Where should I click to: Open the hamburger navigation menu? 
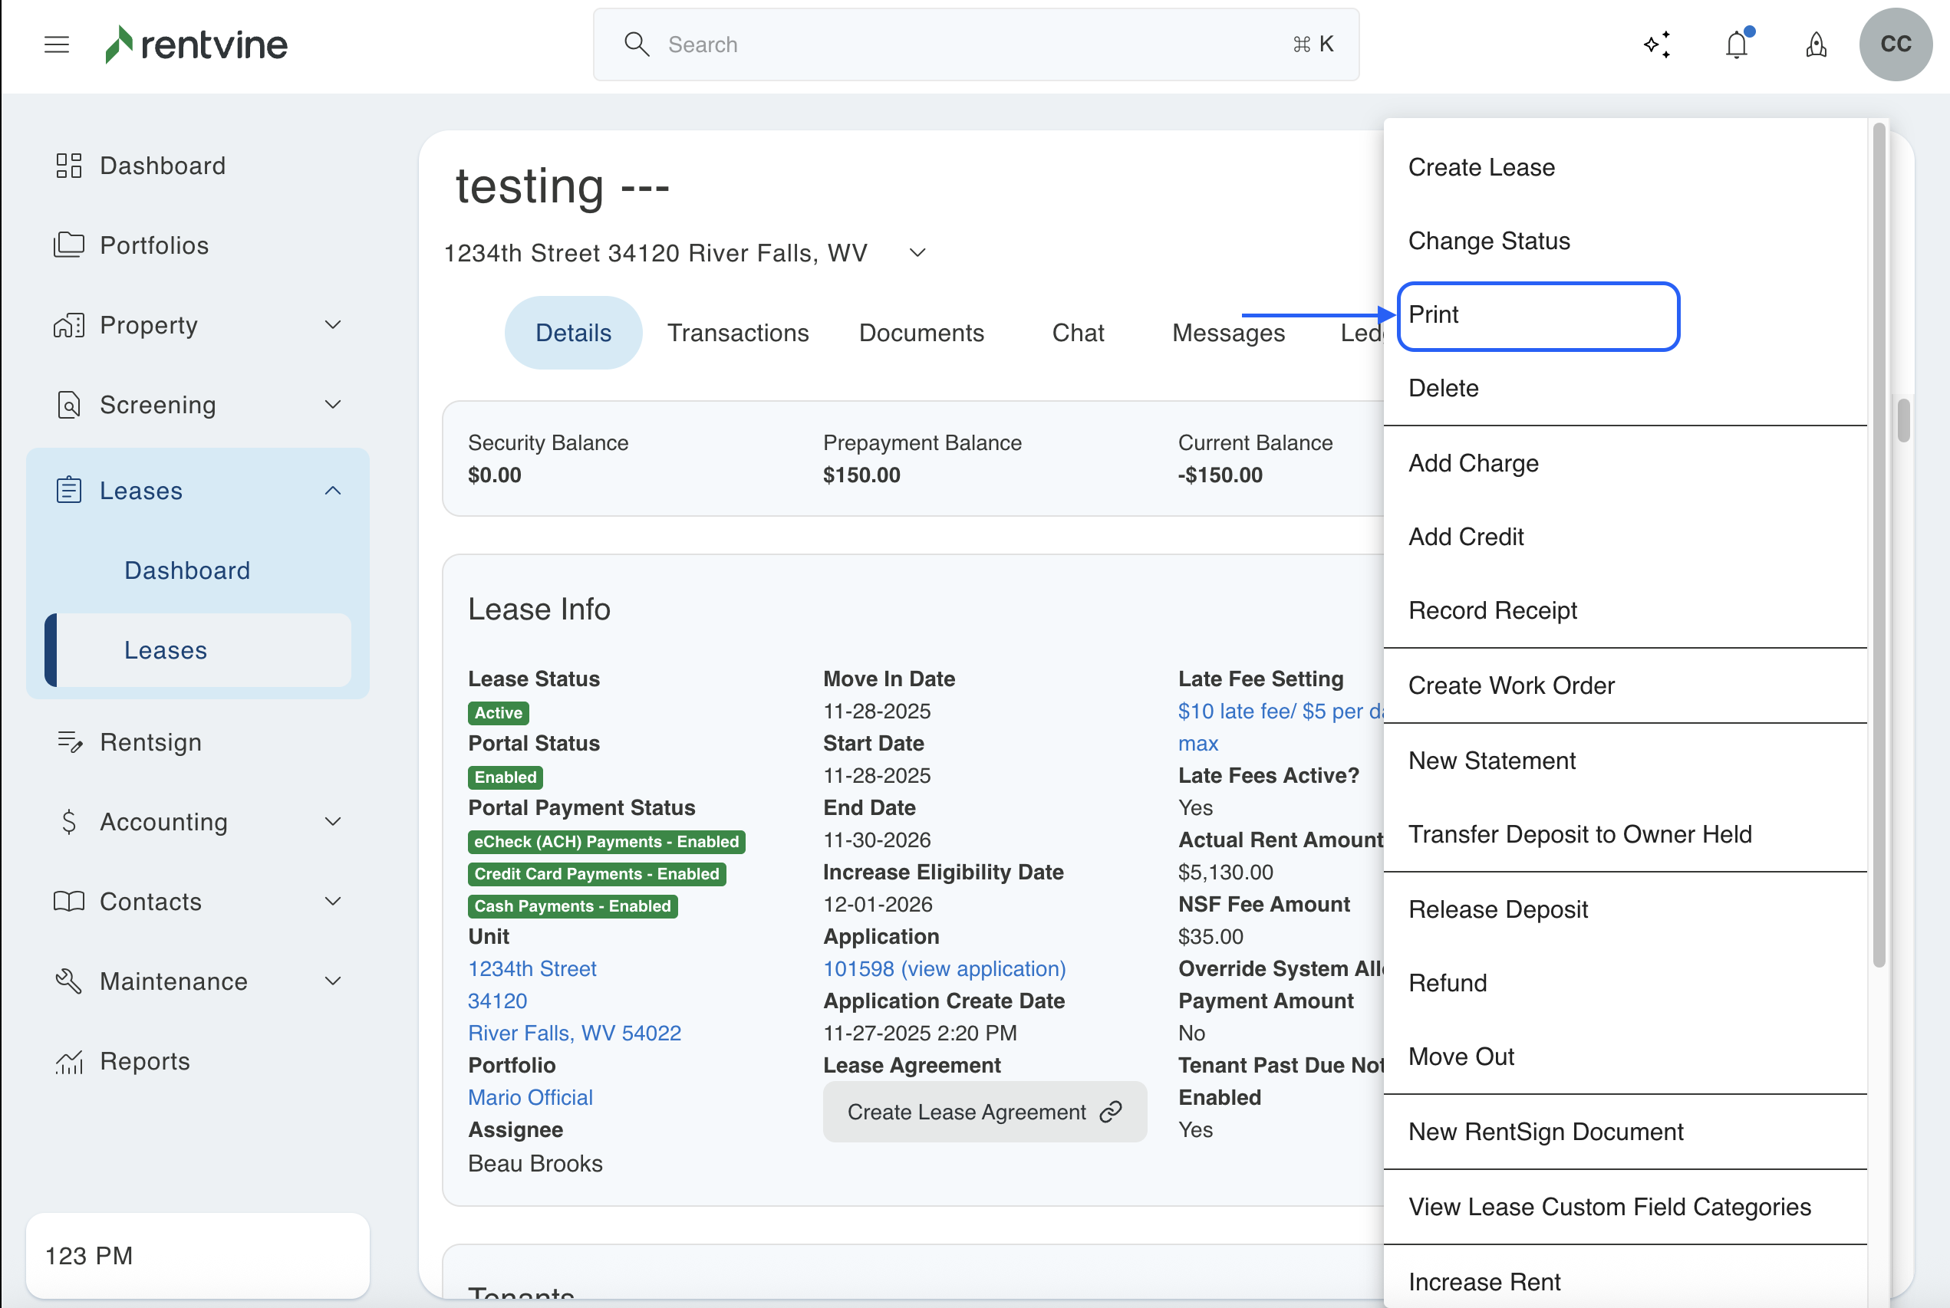(x=56, y=44)
